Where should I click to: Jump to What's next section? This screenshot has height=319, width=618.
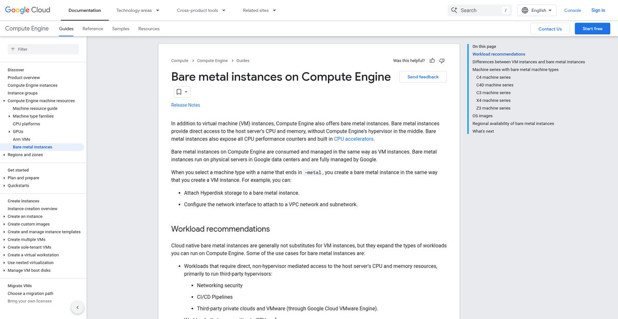483,131
